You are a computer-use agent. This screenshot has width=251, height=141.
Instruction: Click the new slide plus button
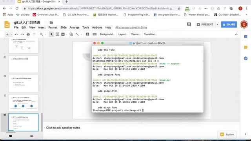click(7, 34)
